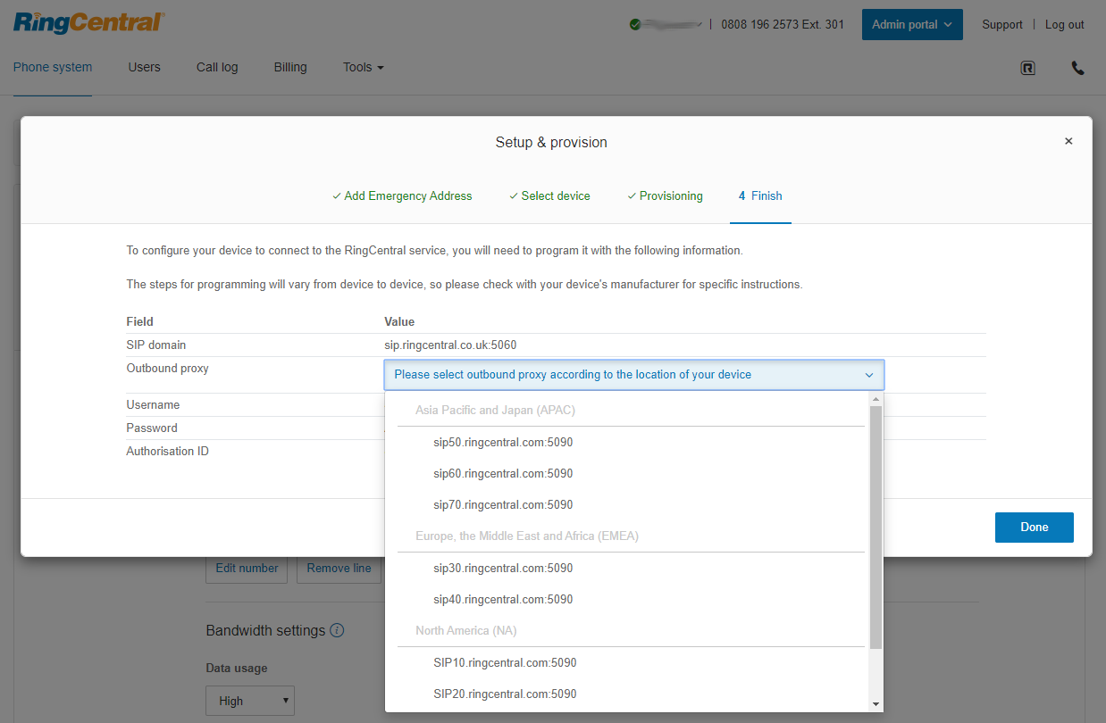Choose sip30.ringcentral.com:5090 from list
Viewport: 1106px width, 723px height.
pyautogui.click(x=503, y=568)
